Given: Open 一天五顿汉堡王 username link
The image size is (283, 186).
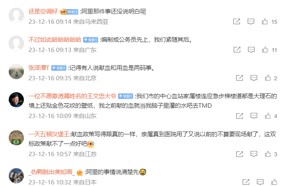Looking at the screenshot, I should pos(49,134).
